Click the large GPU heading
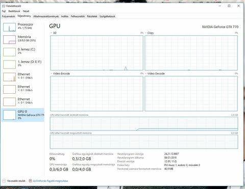This screenshot has height=189, width=245. 55,26
